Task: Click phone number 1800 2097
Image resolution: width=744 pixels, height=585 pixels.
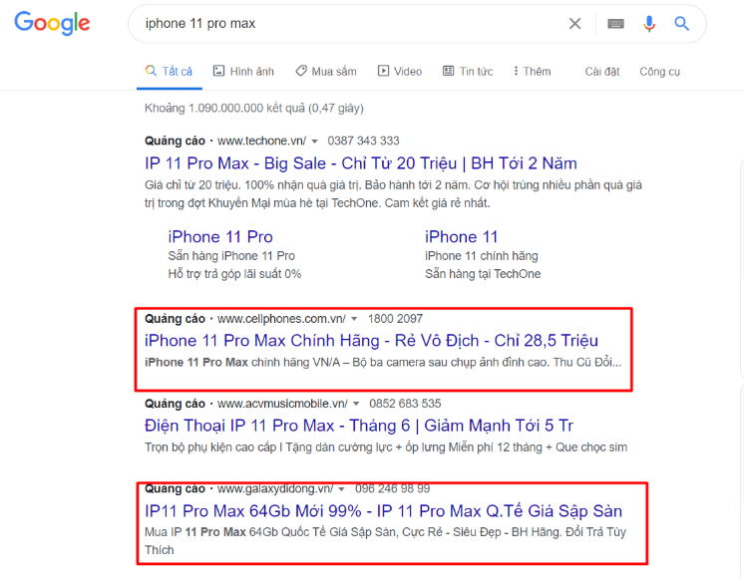Action: tap(395, 319)
